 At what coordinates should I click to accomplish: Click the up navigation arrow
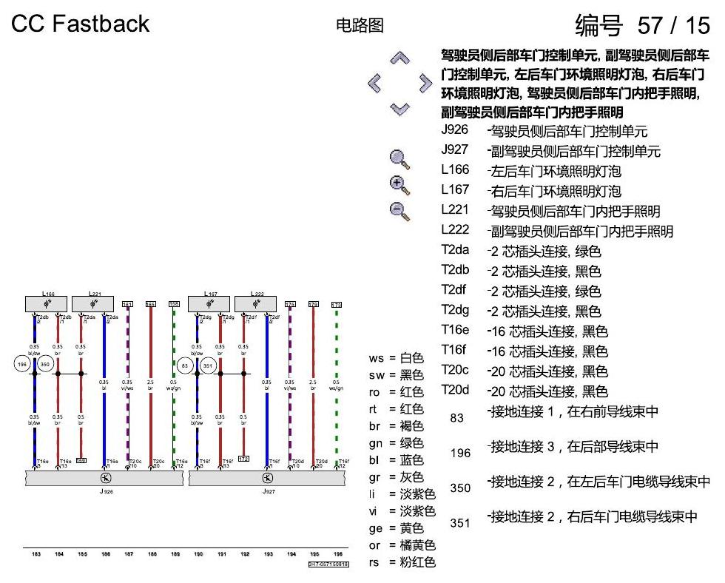[400, 58]
